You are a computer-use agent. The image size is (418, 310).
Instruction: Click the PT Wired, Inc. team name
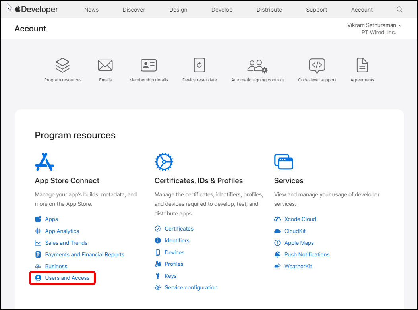379,32
